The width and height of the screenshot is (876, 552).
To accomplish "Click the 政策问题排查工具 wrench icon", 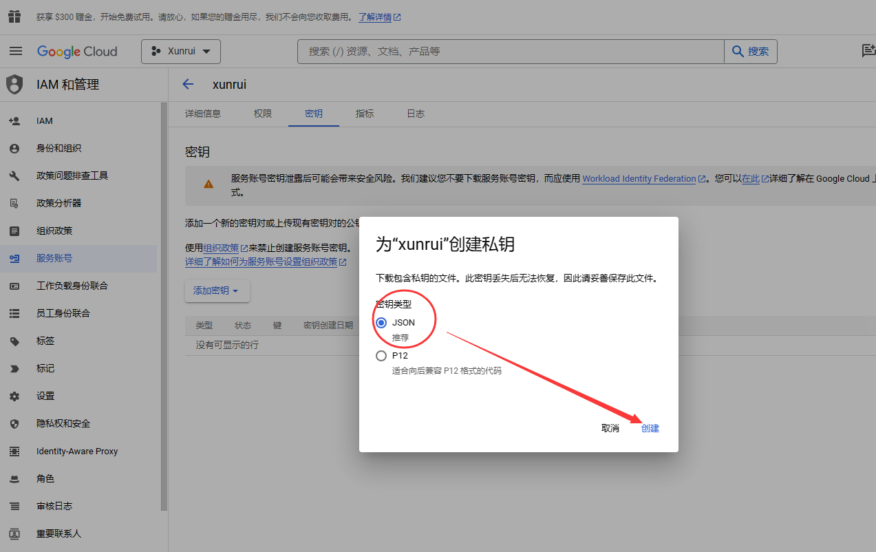I will point(14,176).
